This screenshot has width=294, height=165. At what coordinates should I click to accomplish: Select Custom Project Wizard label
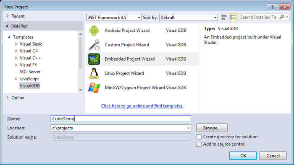tap(127, 45)
